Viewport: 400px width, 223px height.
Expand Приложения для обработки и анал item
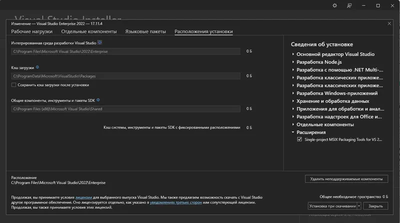pos(293,109)
